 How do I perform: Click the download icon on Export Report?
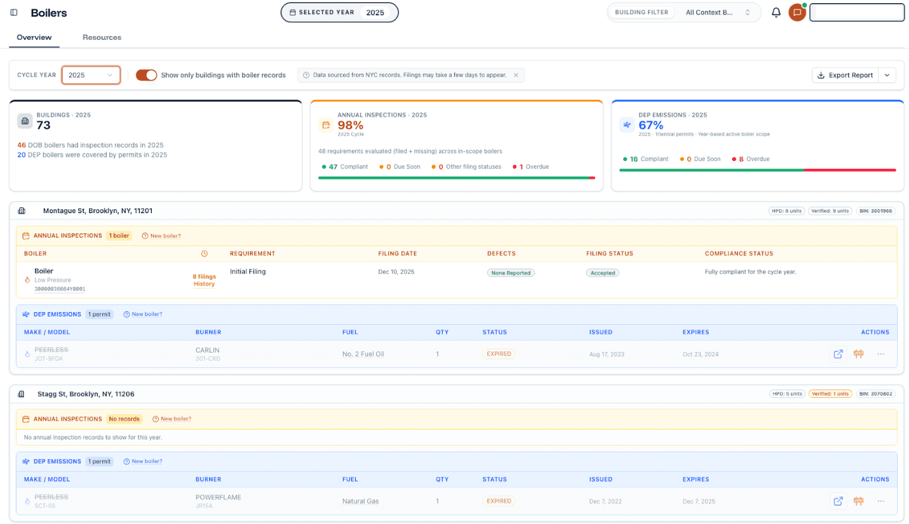coord(821,75)
